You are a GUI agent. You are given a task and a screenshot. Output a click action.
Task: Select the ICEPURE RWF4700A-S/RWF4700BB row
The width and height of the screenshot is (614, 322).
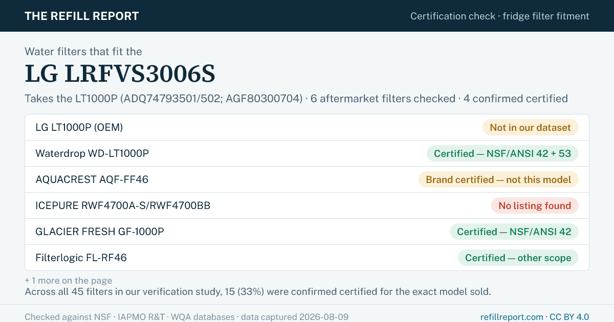307,205
